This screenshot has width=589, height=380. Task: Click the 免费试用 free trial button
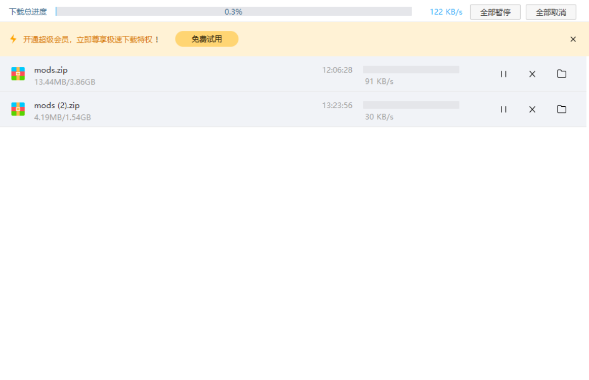206,39
